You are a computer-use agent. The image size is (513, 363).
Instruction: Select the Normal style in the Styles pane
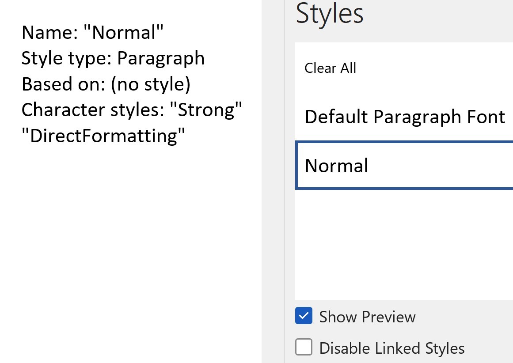point(337,166)
